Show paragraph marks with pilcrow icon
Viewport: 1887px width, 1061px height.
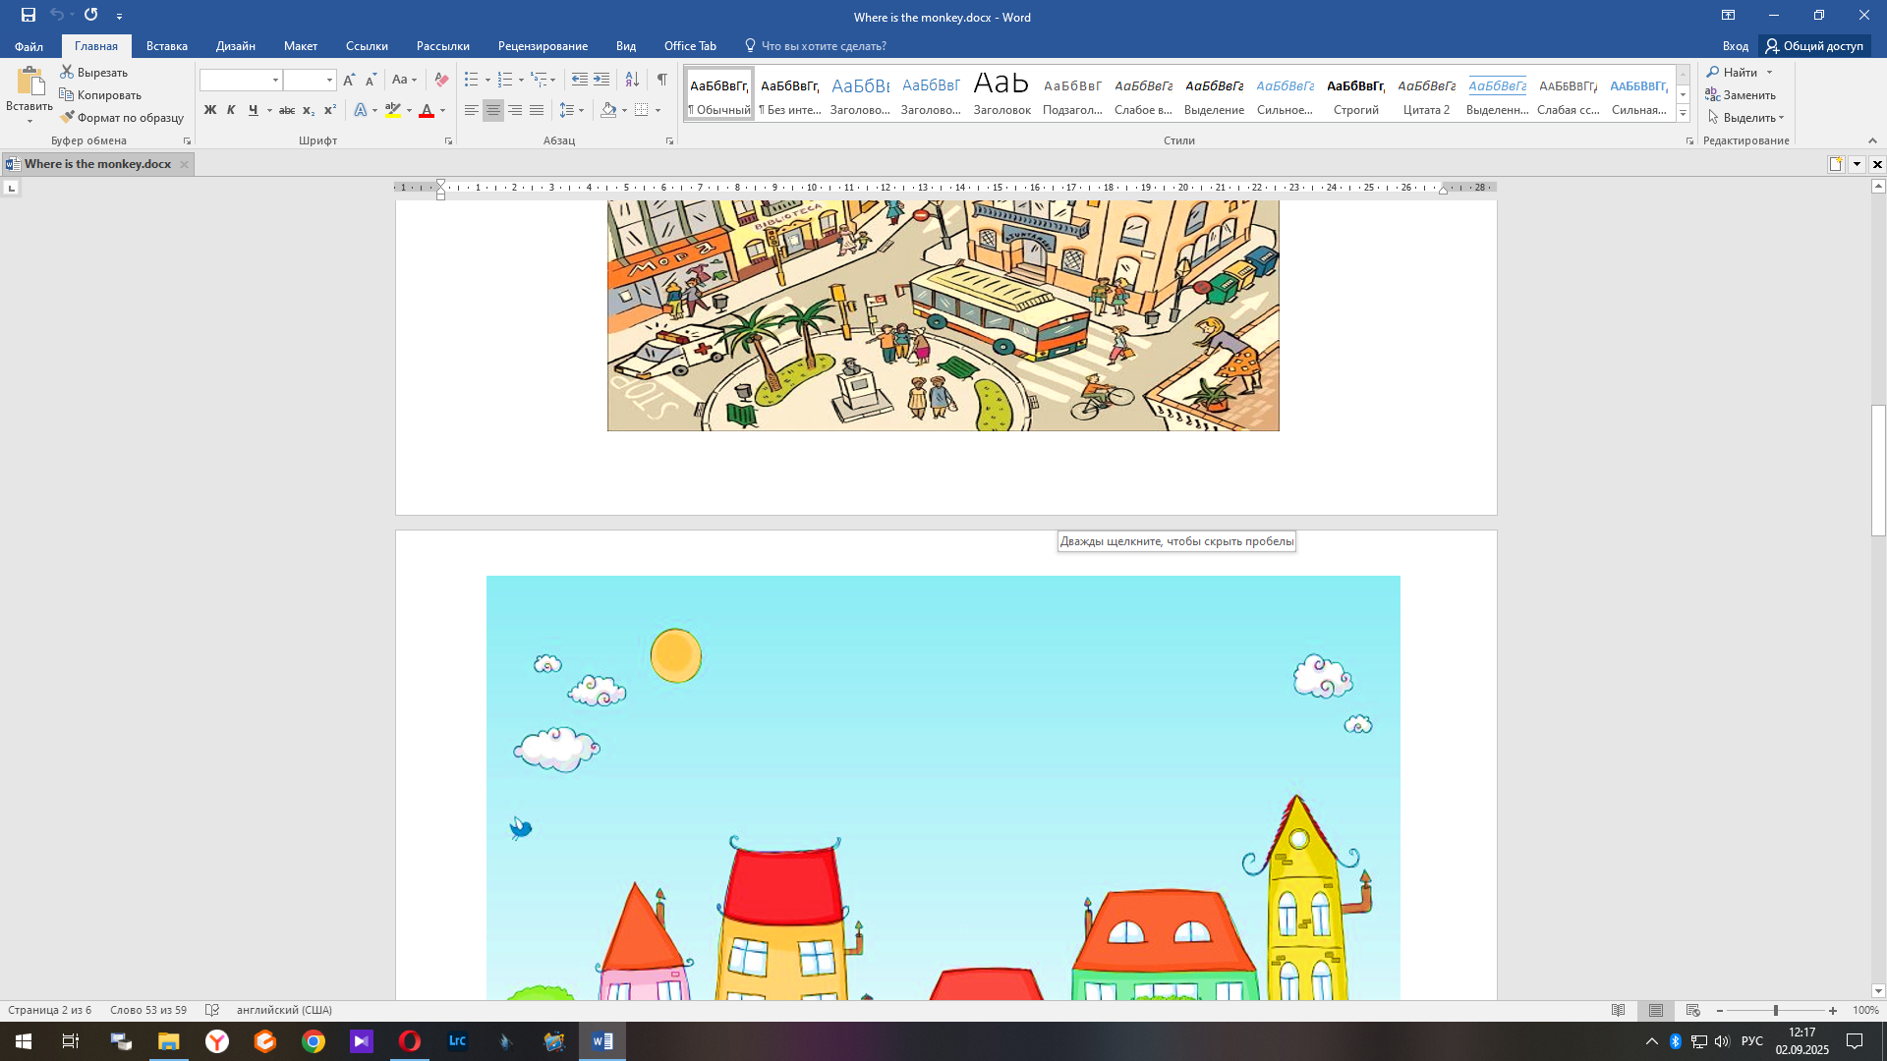click(662, 80)
